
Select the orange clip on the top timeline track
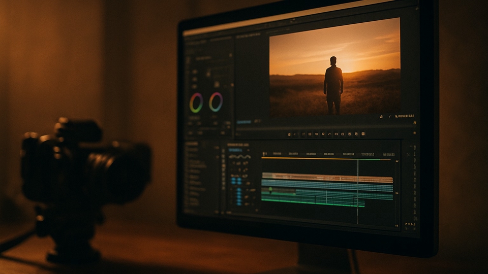coord(325,179)
